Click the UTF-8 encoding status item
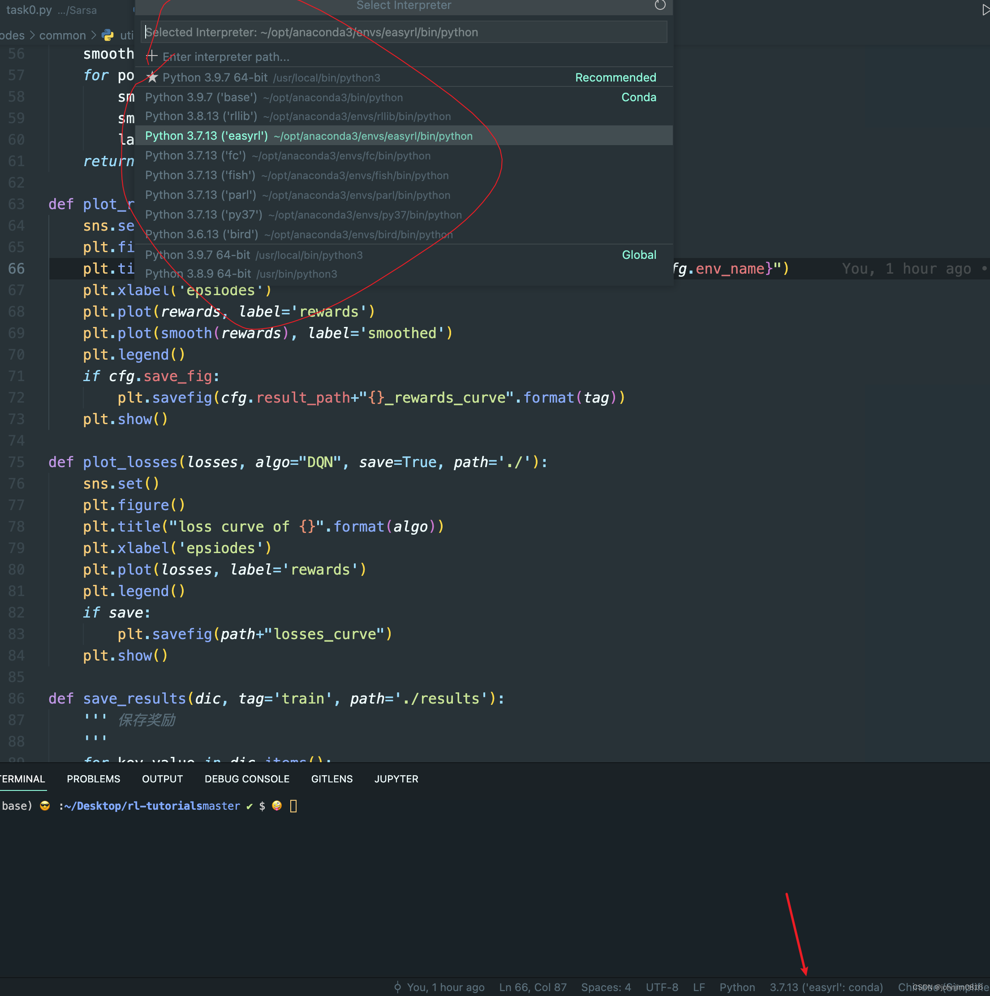This screenshot has height=996, width=990. [662, 987]
